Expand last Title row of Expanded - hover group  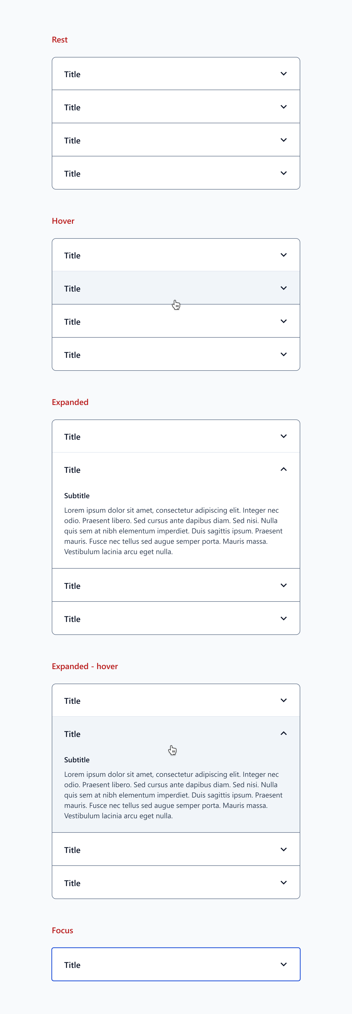point(176,882)
